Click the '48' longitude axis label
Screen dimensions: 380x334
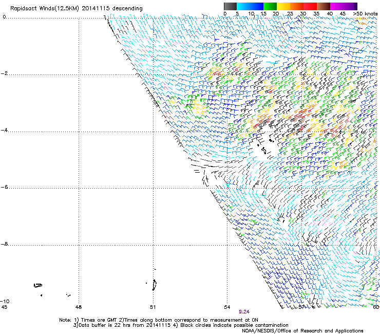(79, 307)
